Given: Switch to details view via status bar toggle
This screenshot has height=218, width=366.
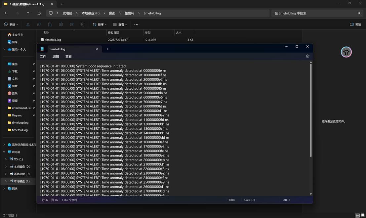Looking at the screenshot, I should click(x=357, y=215).
